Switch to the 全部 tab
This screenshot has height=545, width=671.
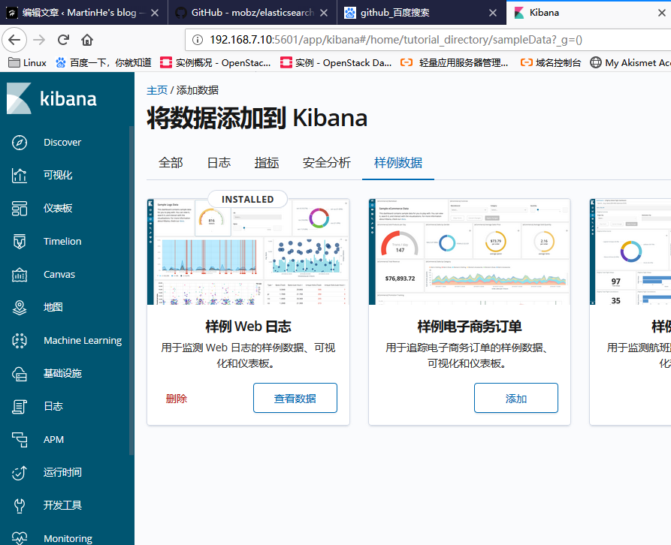(x=171, y=163)
